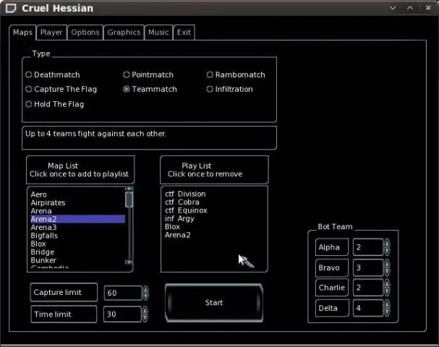Close the Cruel Hessian window
The height and width of the screenshot is (347, 439).
428,8
